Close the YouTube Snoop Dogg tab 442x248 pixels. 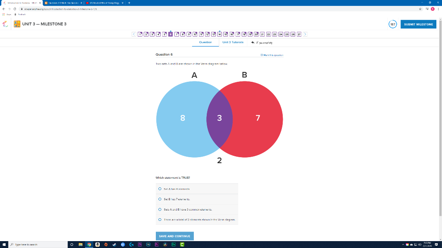click(x=122, y=3)
